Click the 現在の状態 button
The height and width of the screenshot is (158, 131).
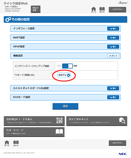pyautogui.click(x=36, y=9)
